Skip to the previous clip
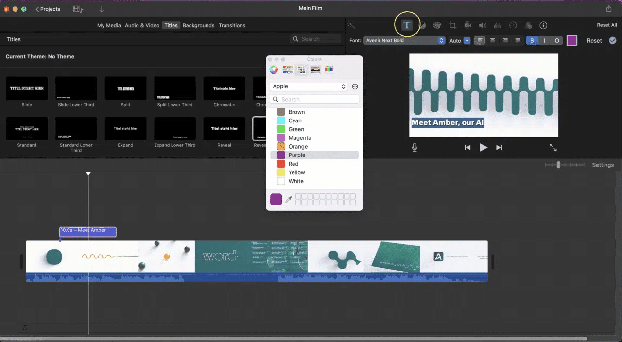This screenshot has width=622, height=342. pos(467,147)
